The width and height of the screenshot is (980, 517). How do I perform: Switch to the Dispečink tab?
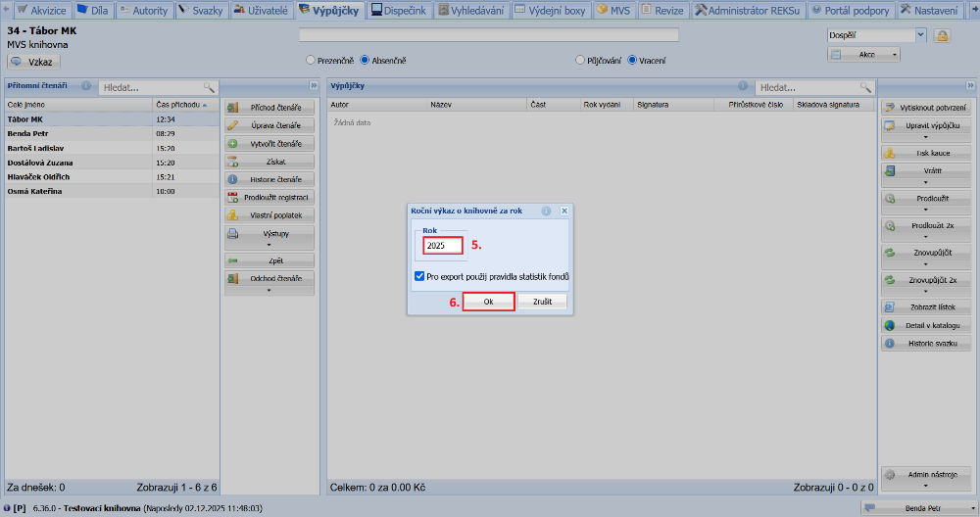tap(400, 10)
